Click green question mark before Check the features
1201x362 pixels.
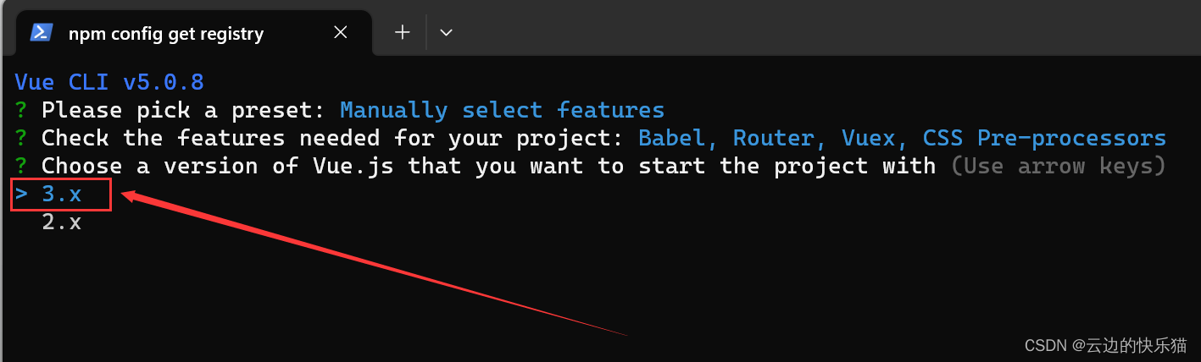[21, 138]
